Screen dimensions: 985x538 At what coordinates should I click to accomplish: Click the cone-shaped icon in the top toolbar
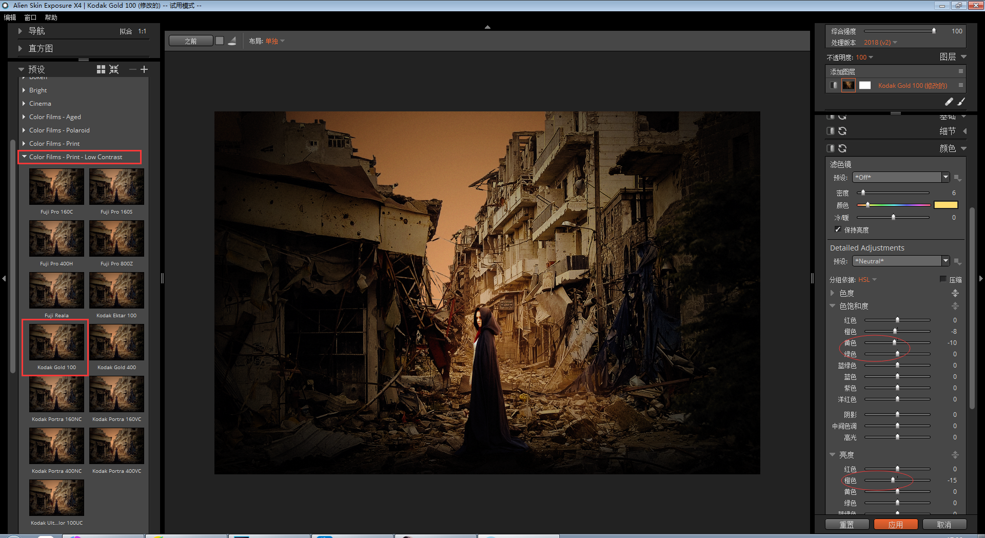pyautogui.click(x=232, y=41)
